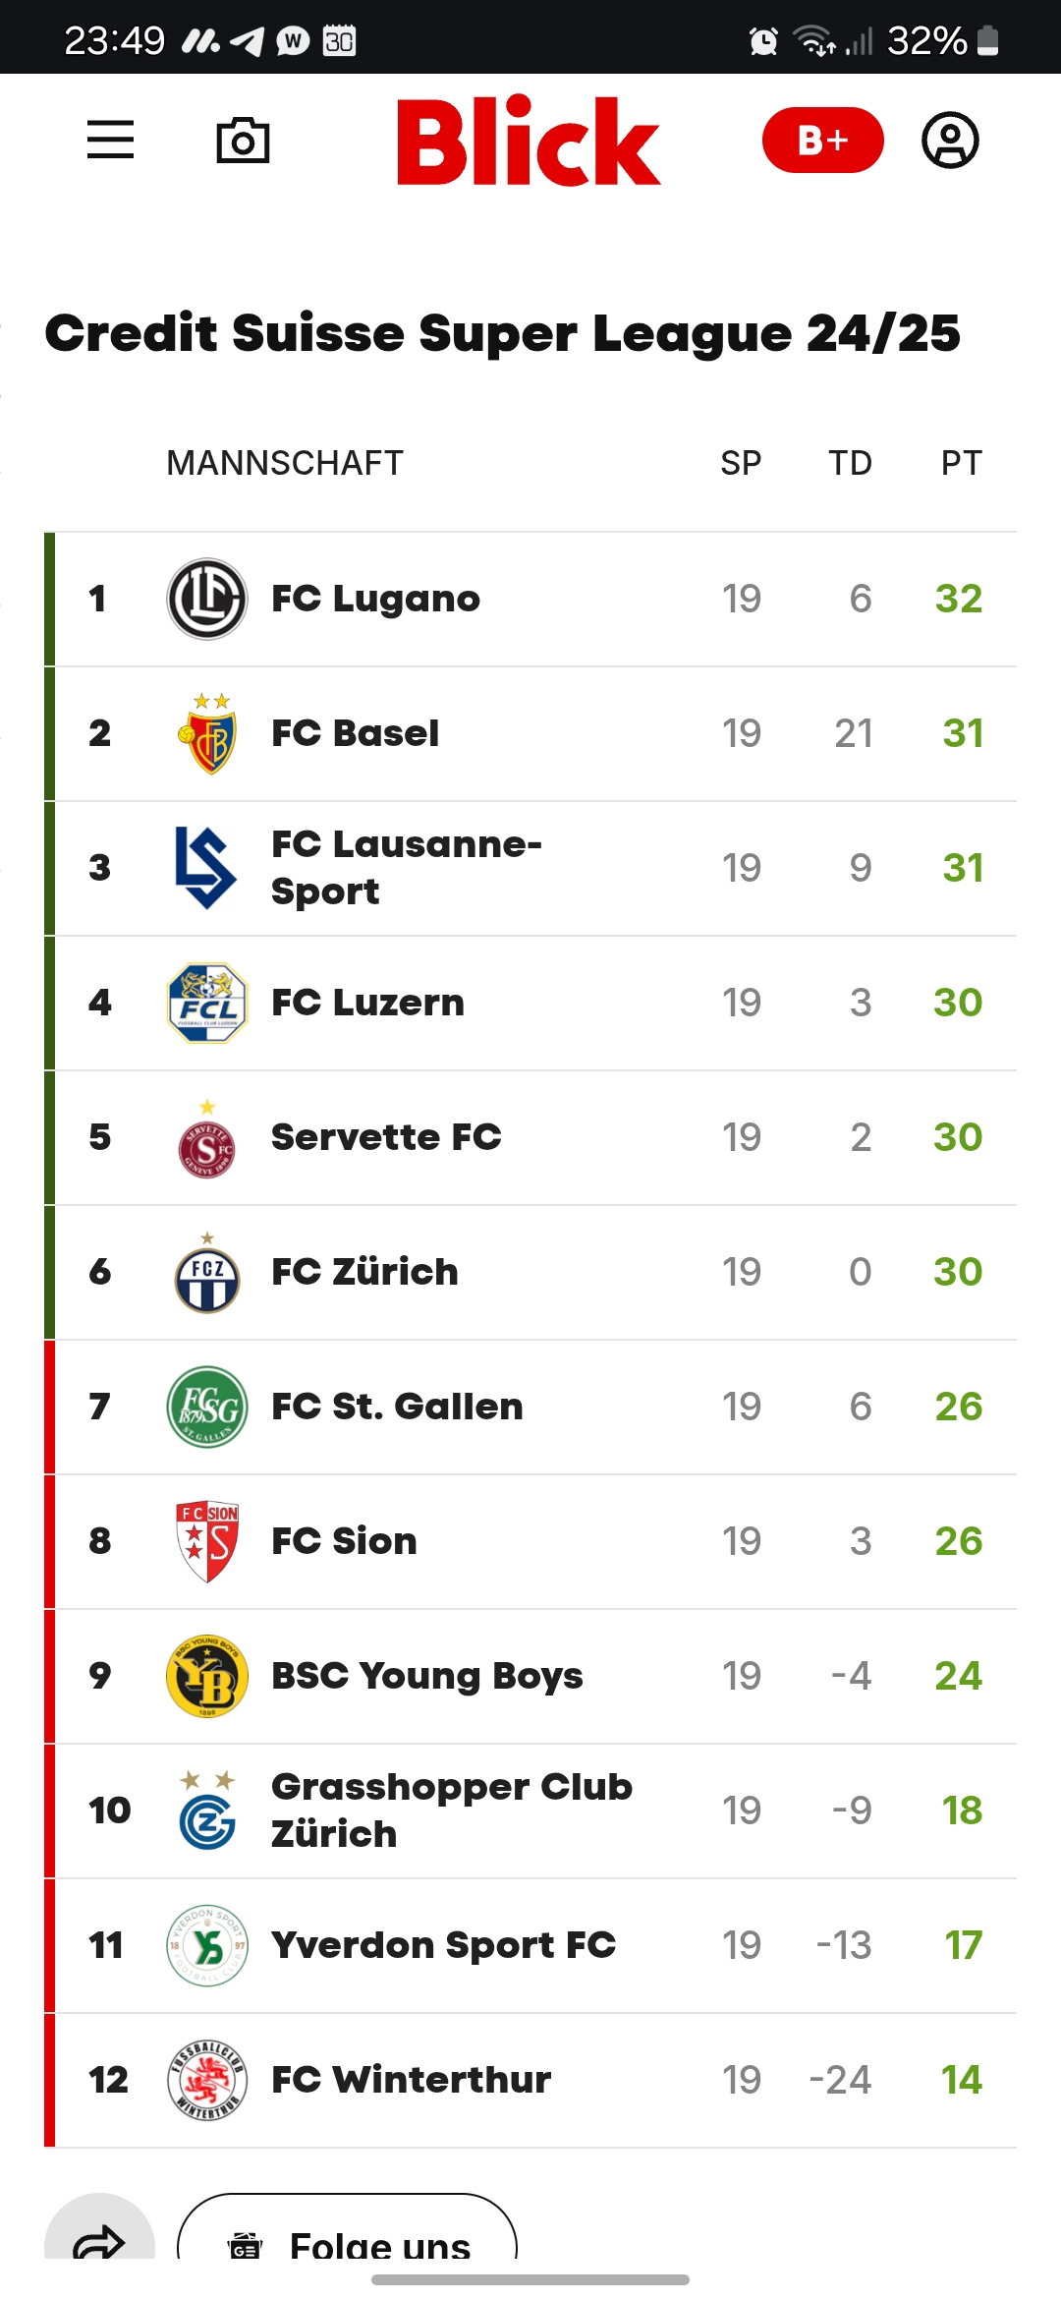Tap the alarm icon in status bar
This screenshot has width=1061, height=2300.
click(763, 41)
